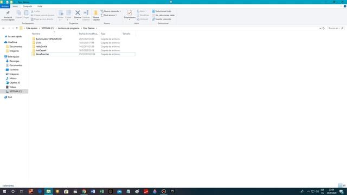Sort by the Tipo column header

pos(111,34)
